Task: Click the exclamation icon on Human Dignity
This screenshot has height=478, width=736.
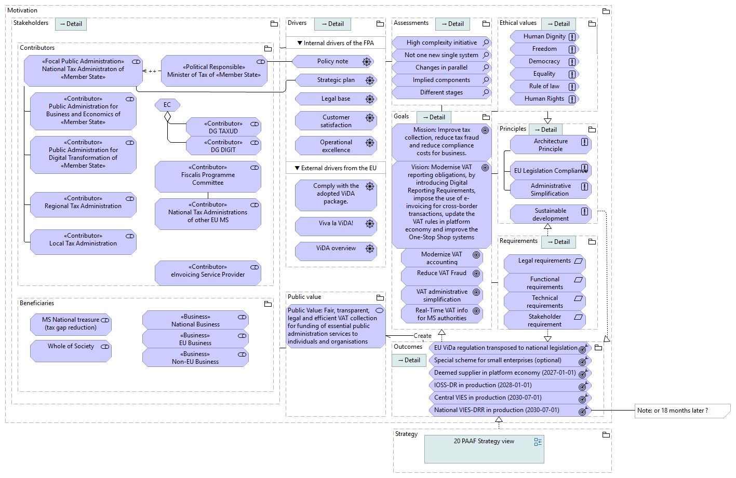Action: [x=572, y=37]
